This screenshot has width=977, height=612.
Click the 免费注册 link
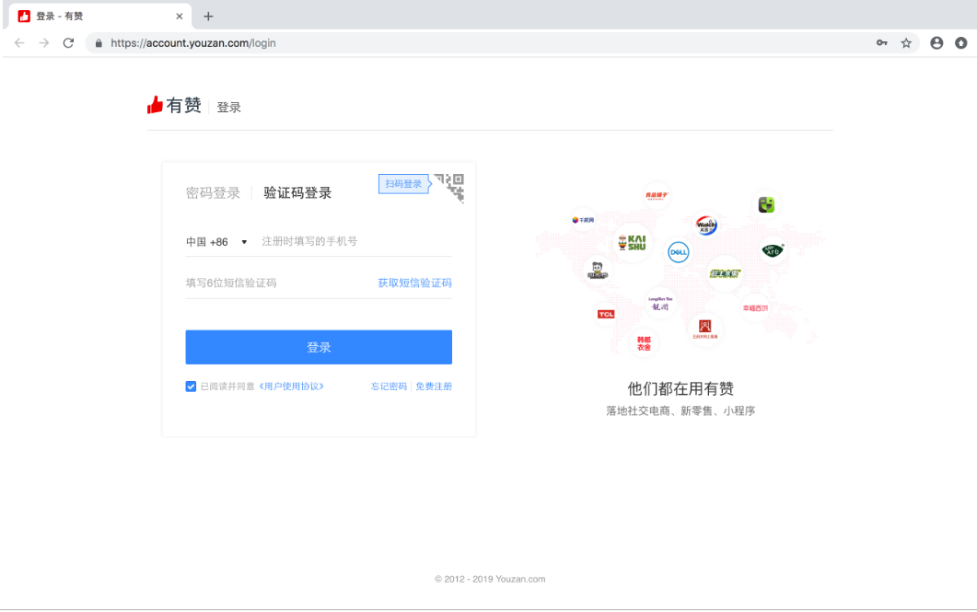(434, 387)
